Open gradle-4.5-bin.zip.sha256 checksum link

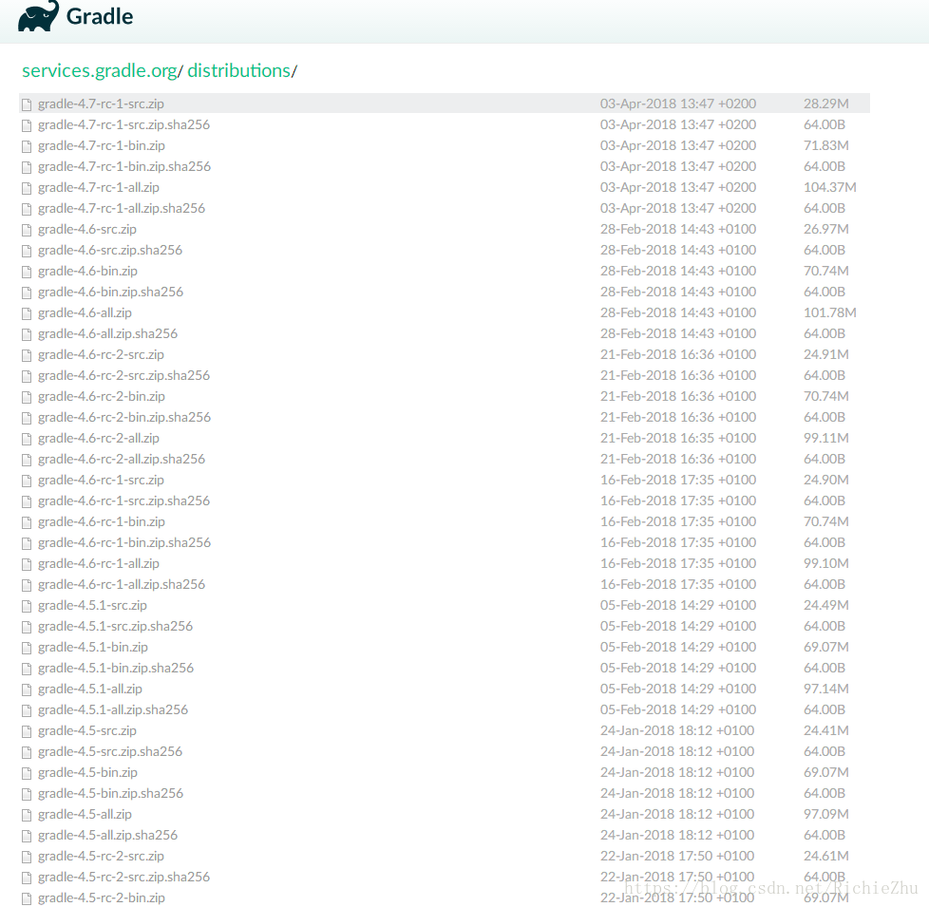click(111, 793)
